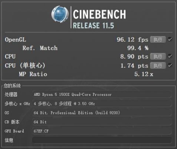The width and height of the screenshot is (177, 149).
Task: Start the CPU benchmark via 执行 button
Action: tap(158, 57)
